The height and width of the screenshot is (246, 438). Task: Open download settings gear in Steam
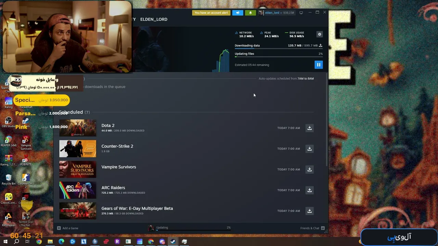point(320,34)
